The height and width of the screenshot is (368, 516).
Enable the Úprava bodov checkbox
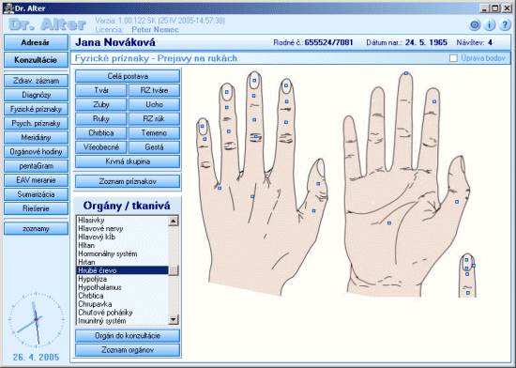(453, 58)
